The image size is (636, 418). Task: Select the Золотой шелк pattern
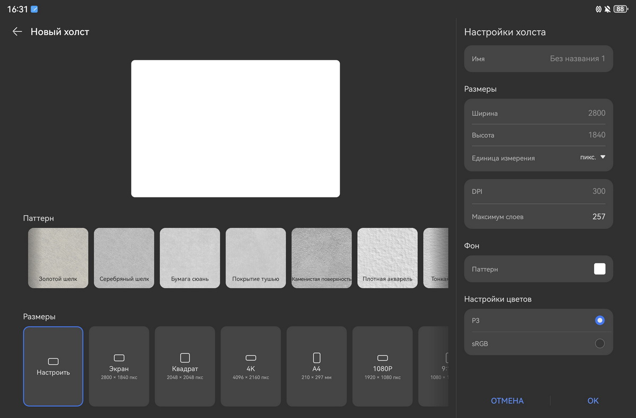58,258
